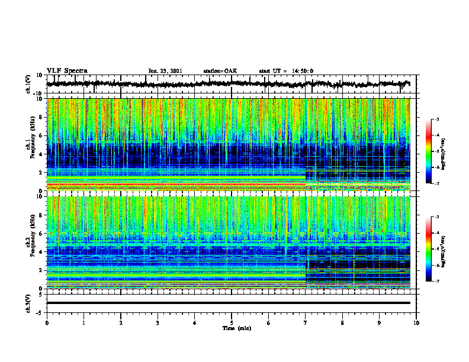
Task: Select the "start UT = 14:50: 0" text
Action: coord(286,71)
